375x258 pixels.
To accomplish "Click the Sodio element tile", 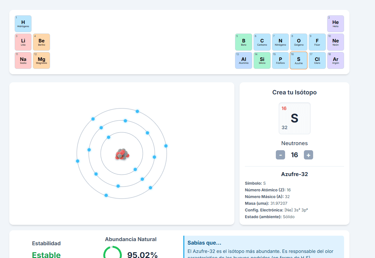I will click(x=23, y=61).
